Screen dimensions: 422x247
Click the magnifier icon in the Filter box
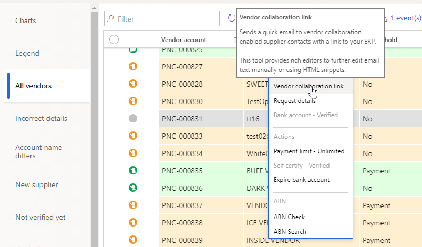pyautogui.click(x=110, y=18)
